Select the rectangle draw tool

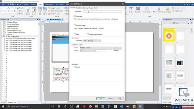coord(5,11)
